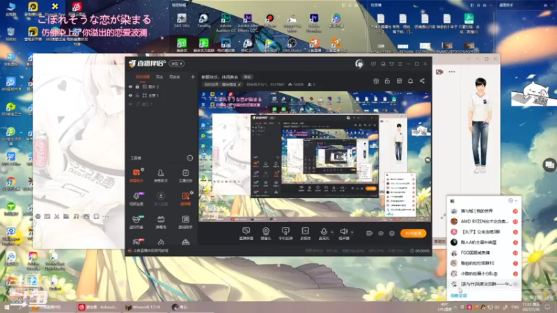Screen dimensions: 557x313
Task: Open the Windows action center notification icon
Action: tap(548, 307)
